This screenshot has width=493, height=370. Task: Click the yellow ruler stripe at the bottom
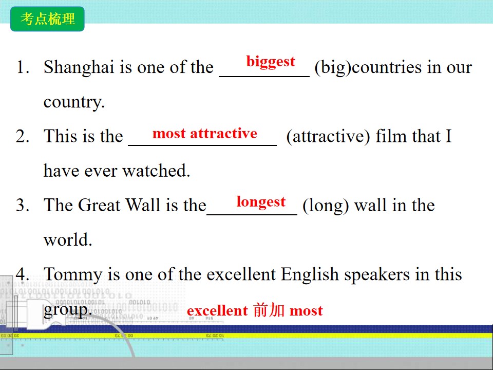(246, 336)
